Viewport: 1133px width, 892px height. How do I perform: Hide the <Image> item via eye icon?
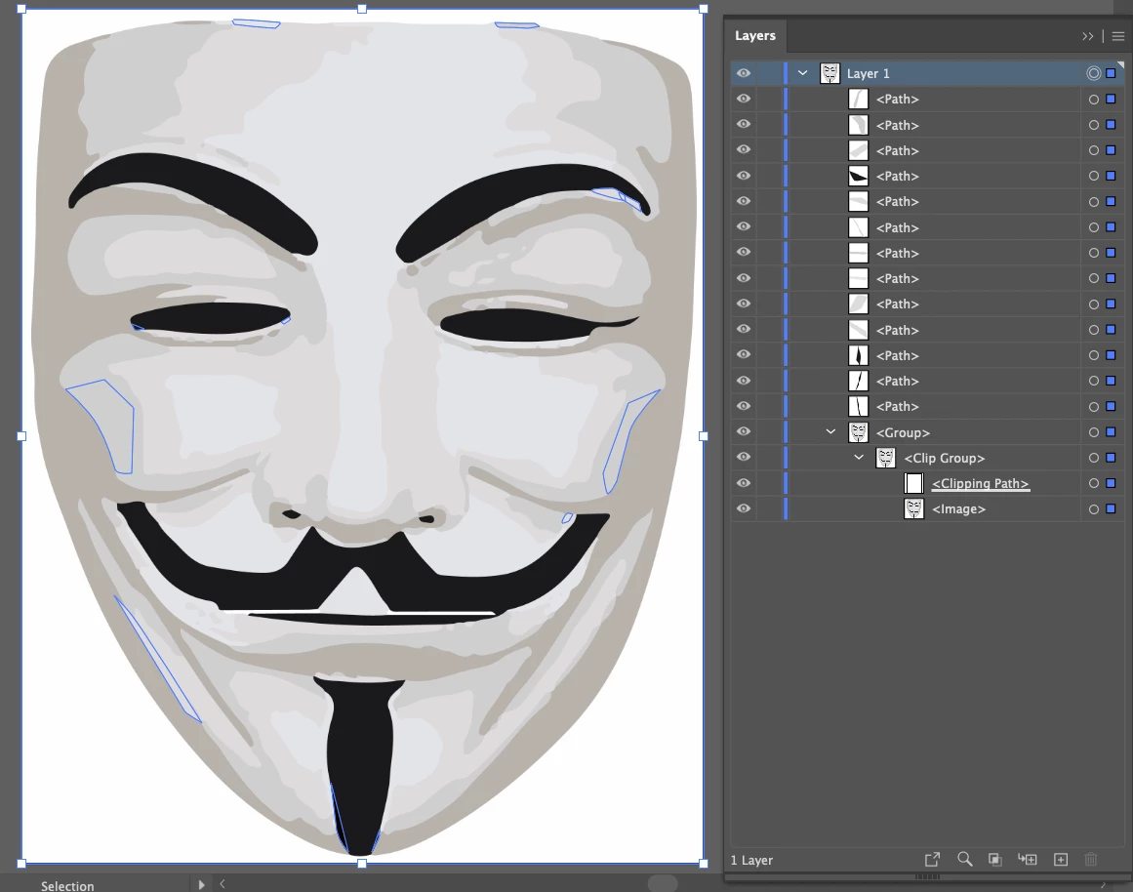point(744,508)
